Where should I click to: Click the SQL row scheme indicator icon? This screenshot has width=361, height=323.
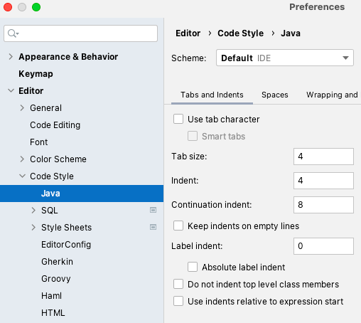pyautogui.click(x=153, y=210)
